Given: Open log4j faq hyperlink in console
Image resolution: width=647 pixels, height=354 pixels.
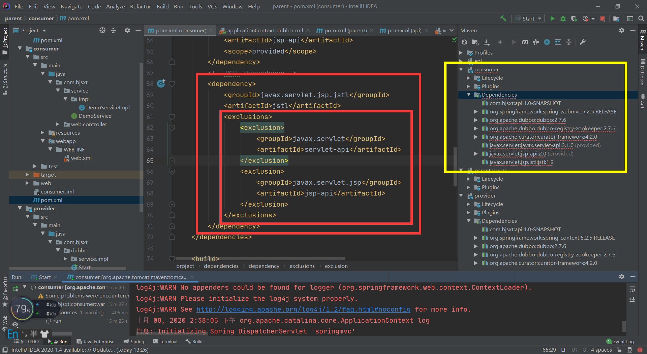Looking at the screenshot, I should point(303,309).
